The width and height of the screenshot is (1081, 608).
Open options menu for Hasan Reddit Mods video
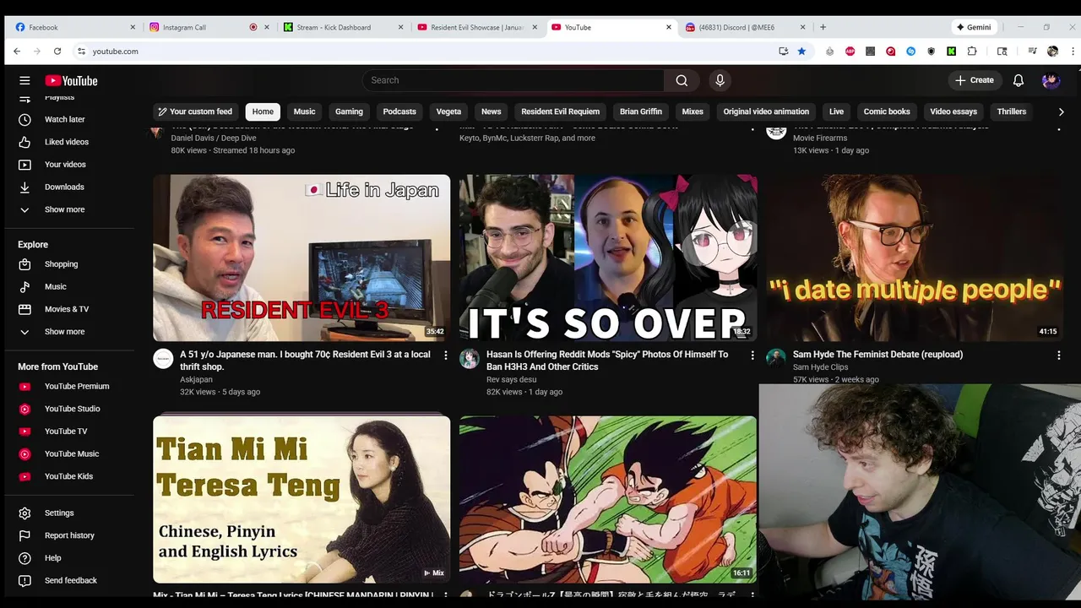[x=752, y=356]
